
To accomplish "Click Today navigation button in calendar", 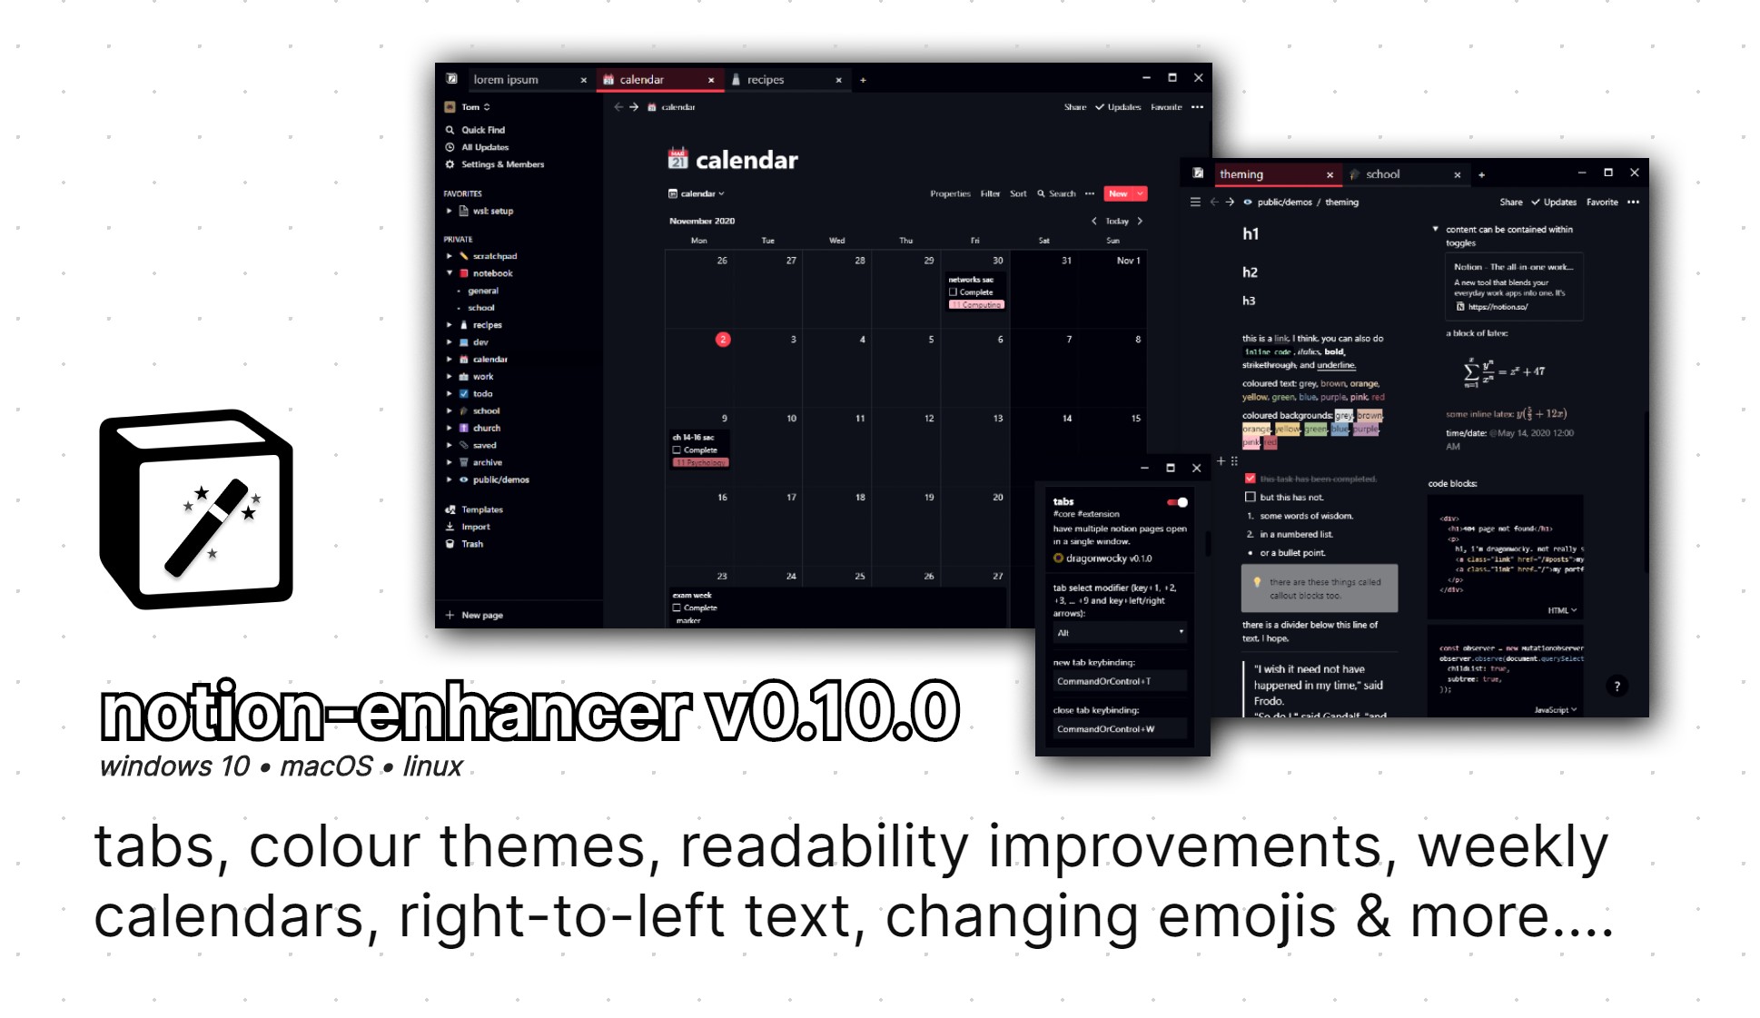I will pyautogui.click(x=1113, y=220).
